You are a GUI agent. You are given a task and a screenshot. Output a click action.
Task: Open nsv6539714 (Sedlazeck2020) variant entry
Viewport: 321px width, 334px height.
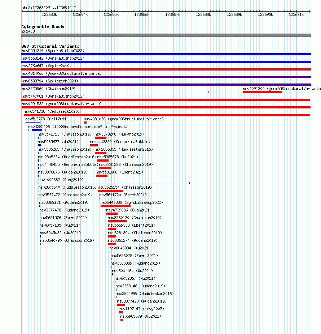pyautogui.click(x=50, y=81)
